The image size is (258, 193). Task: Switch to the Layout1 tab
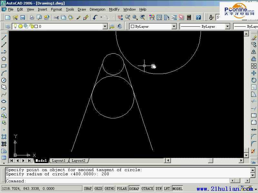(59, 161)
